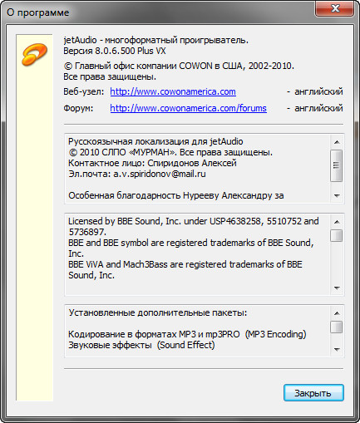
Task: Click the orange jetAudio logo icon
Action: (34, 55)
